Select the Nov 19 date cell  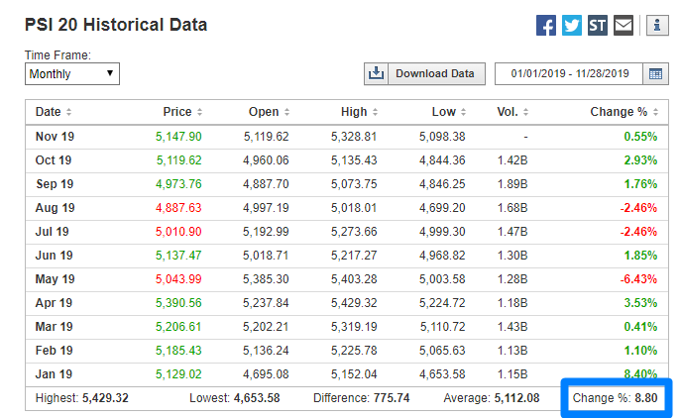55,137
